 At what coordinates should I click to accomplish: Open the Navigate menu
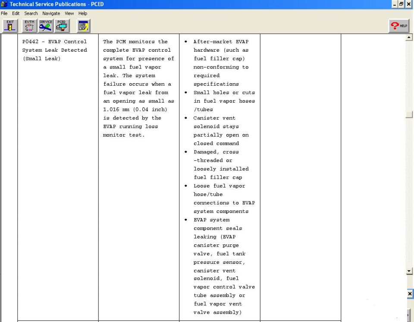click(51, 13)
